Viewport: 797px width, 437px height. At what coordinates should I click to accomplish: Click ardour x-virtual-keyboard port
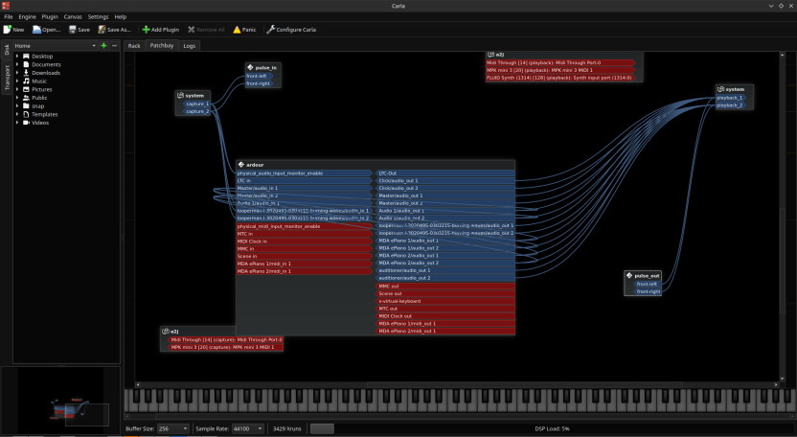point(445,301)
